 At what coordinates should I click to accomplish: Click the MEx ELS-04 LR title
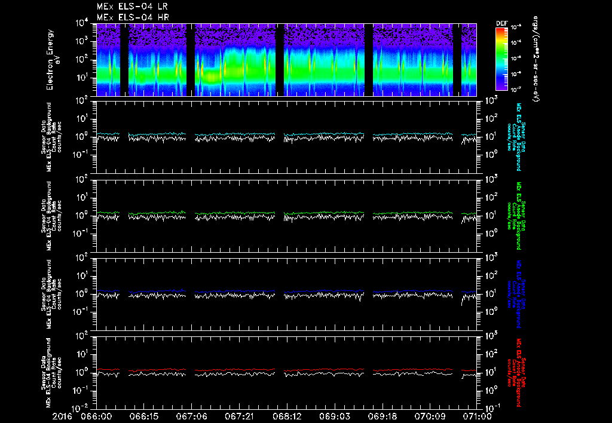132,7
